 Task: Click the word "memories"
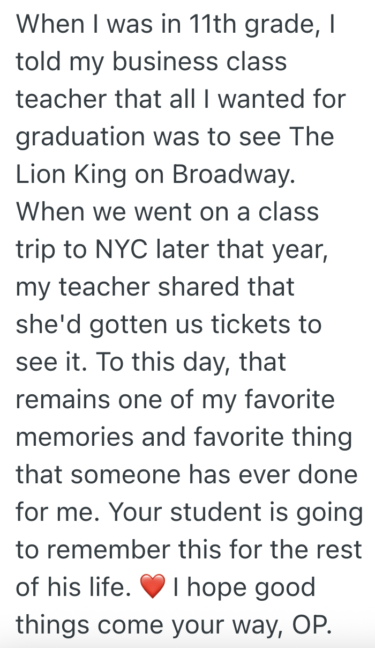tap(74, 438)
